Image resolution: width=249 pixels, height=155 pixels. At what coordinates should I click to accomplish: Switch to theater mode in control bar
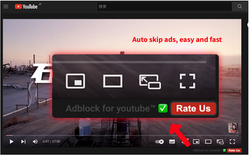tap(208, 141)
